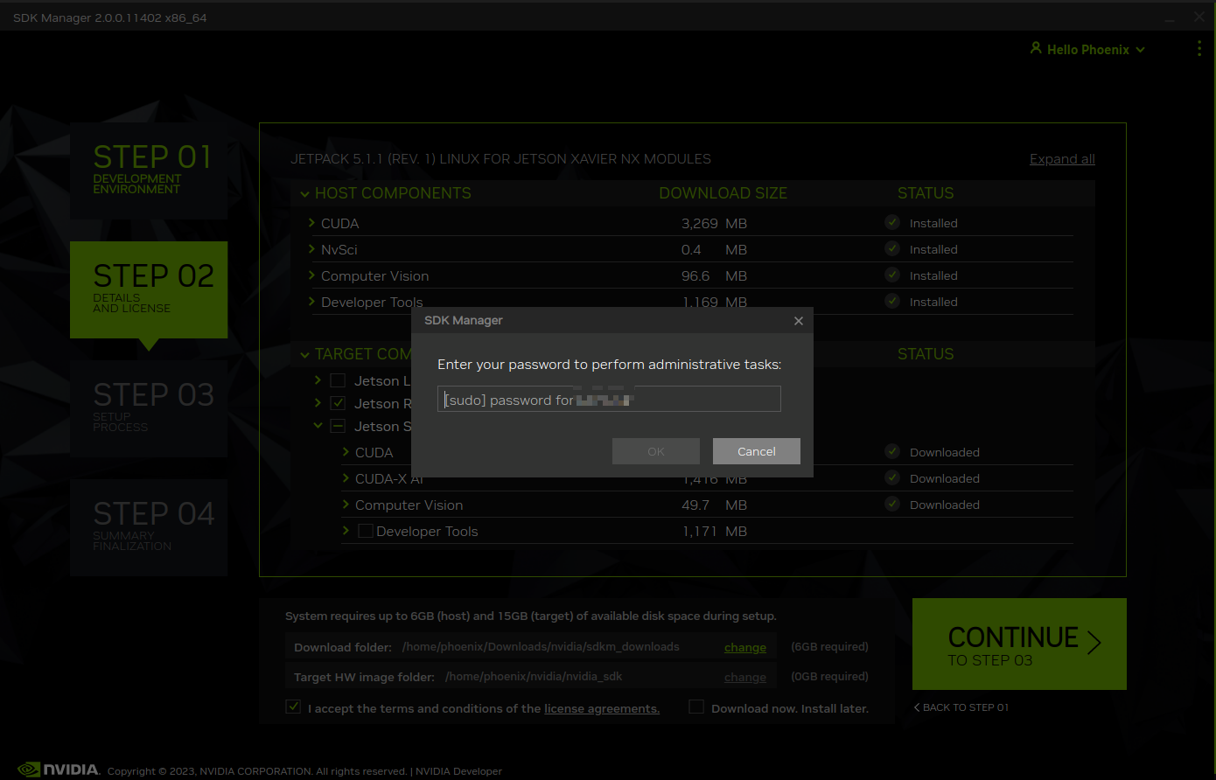
Task: Open the license agreements link
Action: [602, 708]
